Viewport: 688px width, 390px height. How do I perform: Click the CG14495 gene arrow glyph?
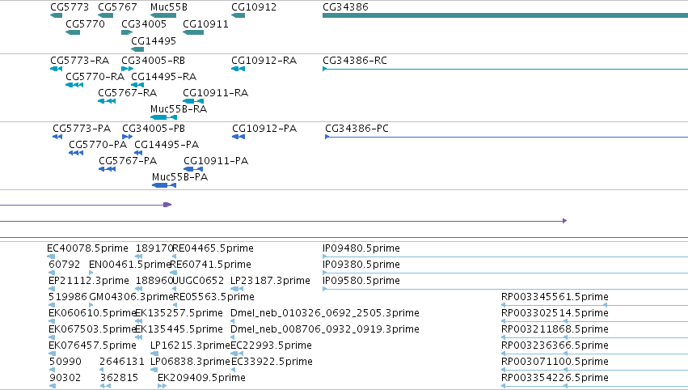pyautogui.click(x=137, y=49)
